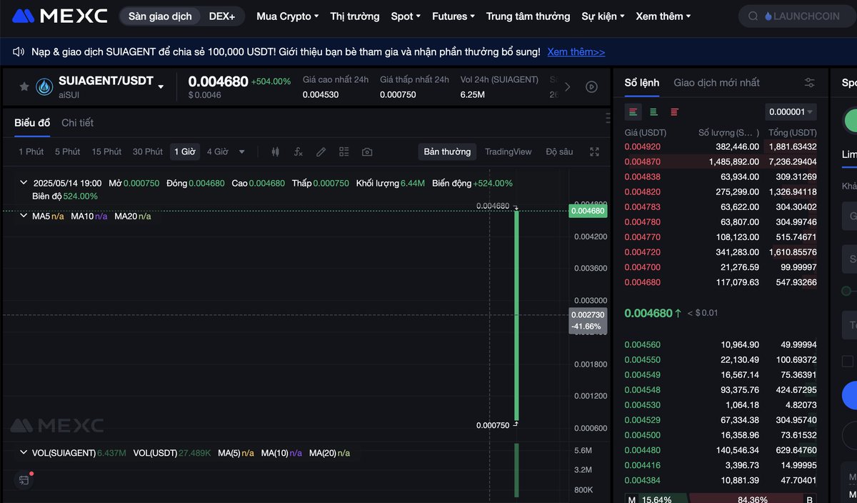The width and height of the screenshot is (857, 503).
Task: Click the green hourly candlestick
Action: (x=516, y=315)
